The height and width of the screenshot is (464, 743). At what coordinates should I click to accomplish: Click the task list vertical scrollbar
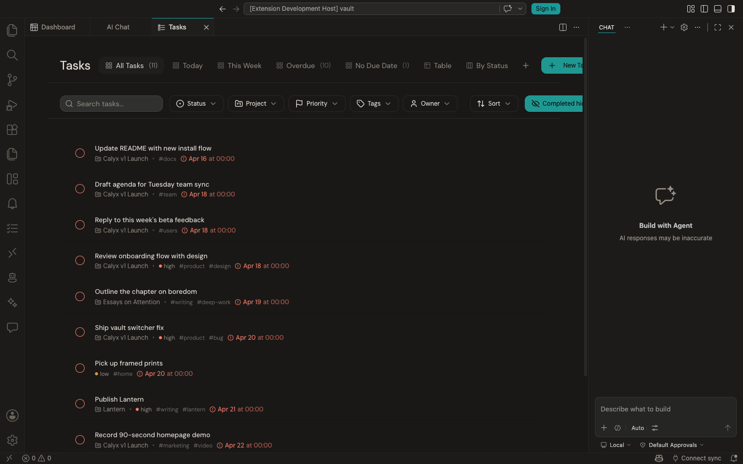pyautogui.click(x=586, y=206)
